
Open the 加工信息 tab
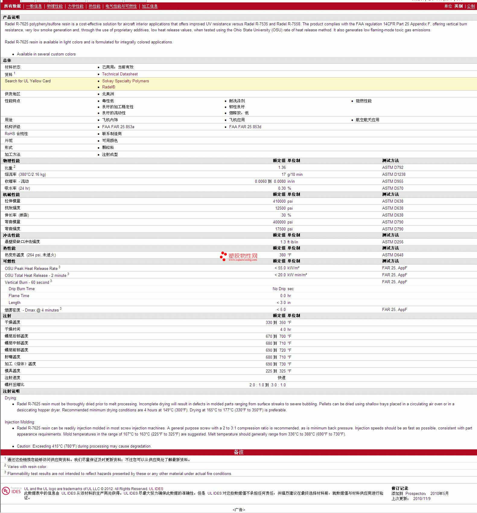click(x=150, y=6)
